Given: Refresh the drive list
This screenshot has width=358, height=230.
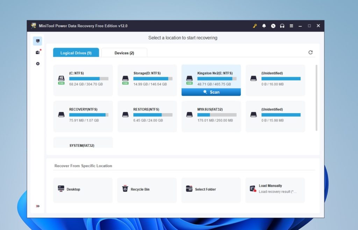Looking at the screenshot, I should 310,52.
